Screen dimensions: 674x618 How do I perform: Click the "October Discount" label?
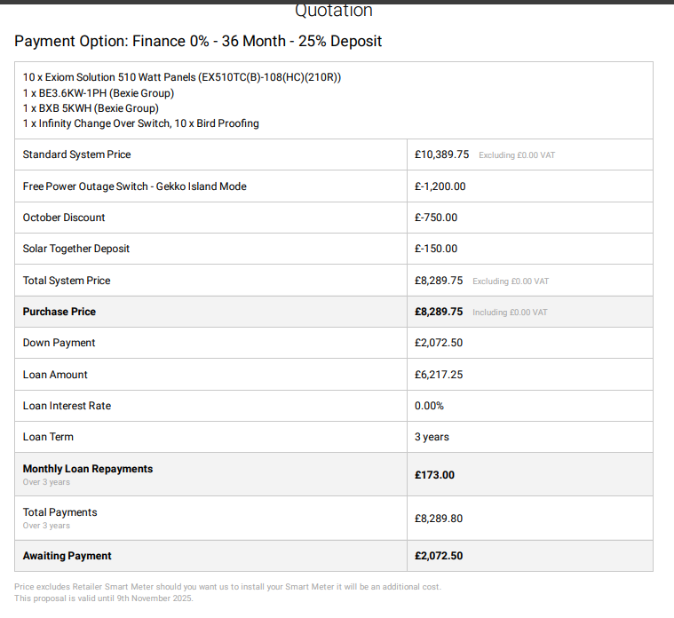(64, 218)
